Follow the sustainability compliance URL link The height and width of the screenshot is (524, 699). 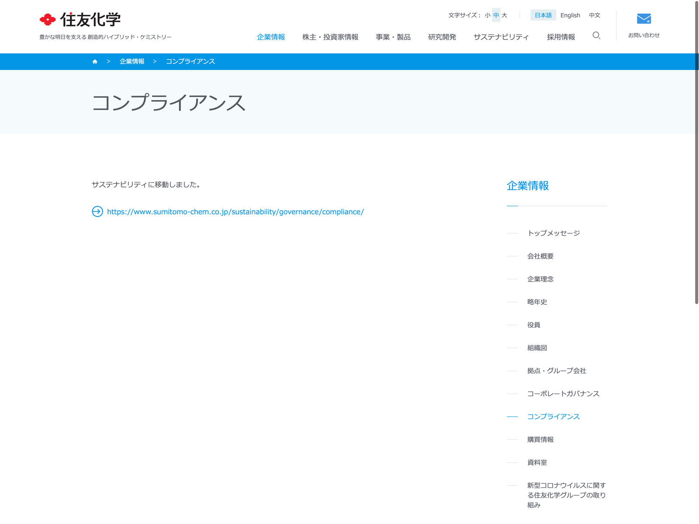[235, 212]
